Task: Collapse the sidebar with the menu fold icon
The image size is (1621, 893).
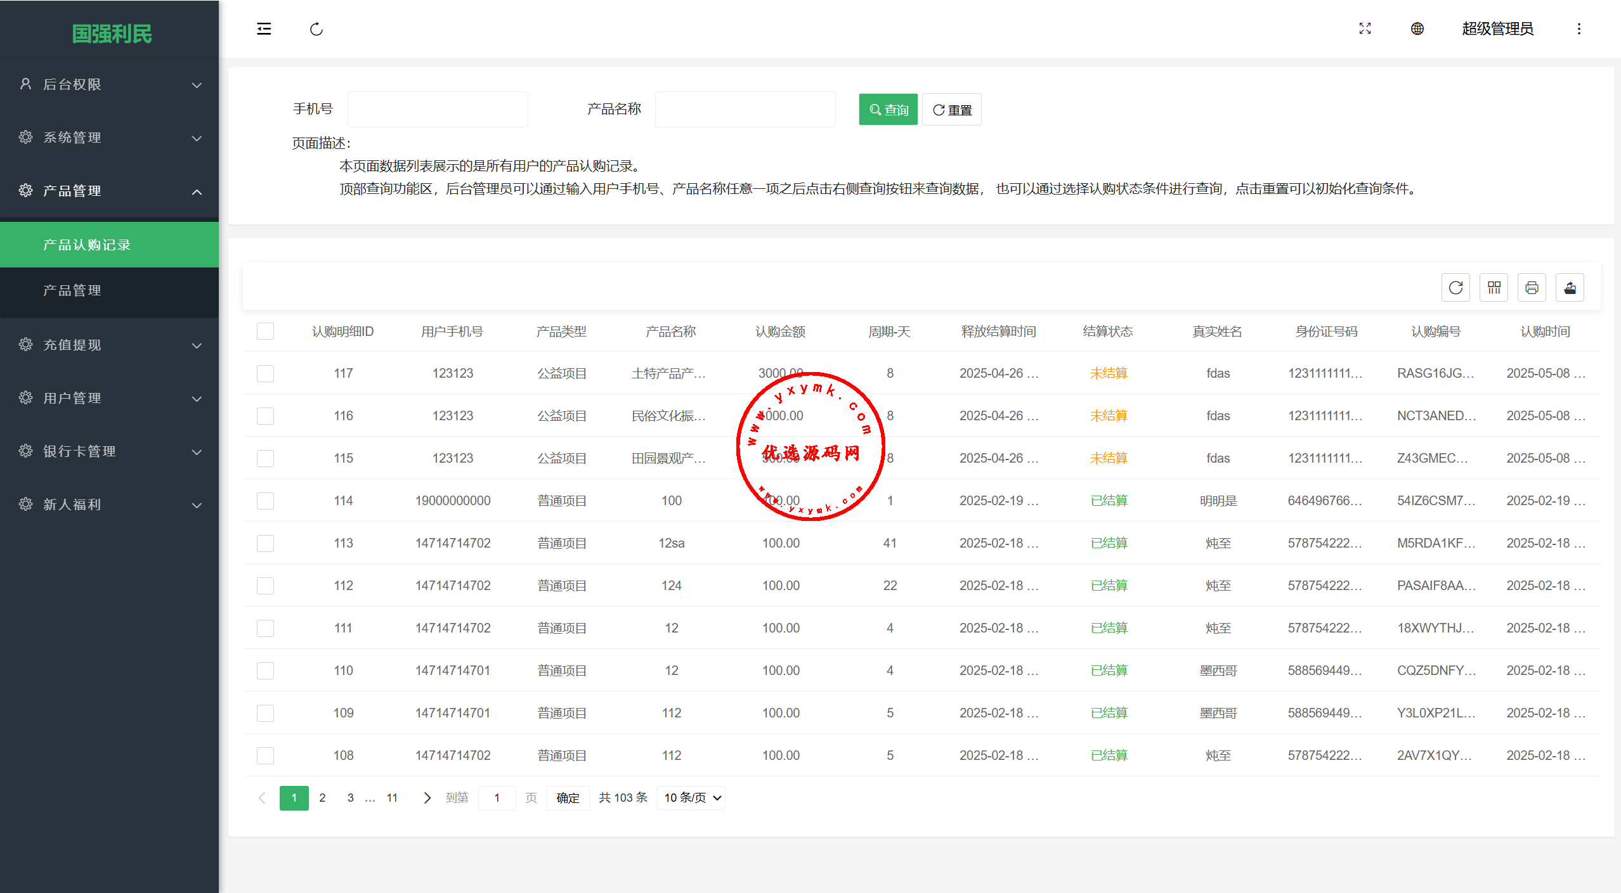Action: click(x=264, y=29)
